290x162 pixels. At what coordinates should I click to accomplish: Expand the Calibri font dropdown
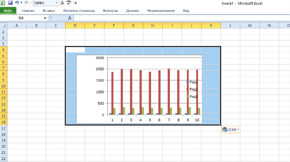tap(57, 3)
